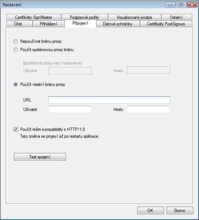
Task: Switch to Podpisové profily tab
Action: (84, 17)
